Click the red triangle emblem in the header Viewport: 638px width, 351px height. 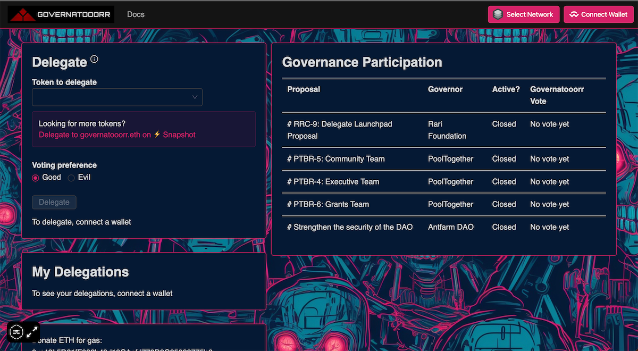tap(22, 14)
